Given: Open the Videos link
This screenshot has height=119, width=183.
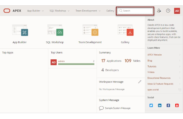Looking at the screenshot, I should 151,72.
